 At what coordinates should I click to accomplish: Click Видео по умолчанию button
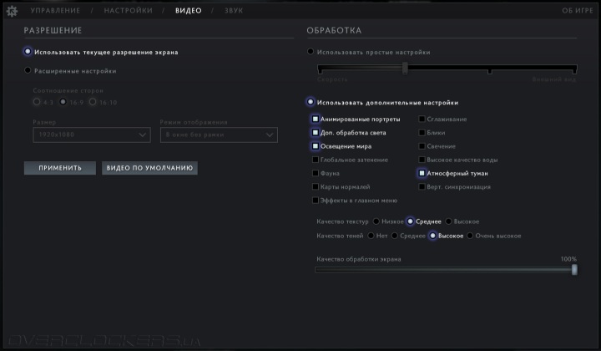(149, 168)
